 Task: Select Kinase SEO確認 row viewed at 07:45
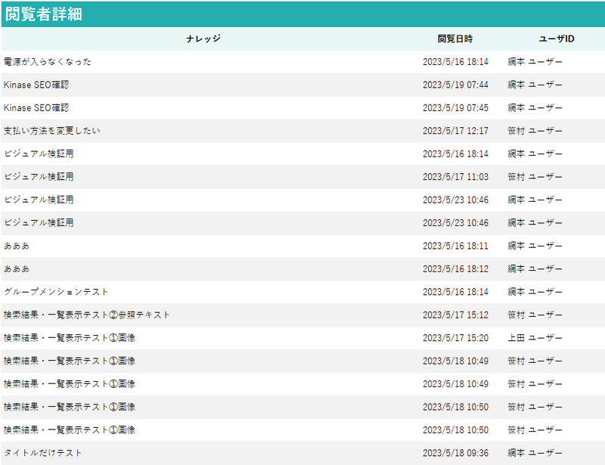coord(36,108)
